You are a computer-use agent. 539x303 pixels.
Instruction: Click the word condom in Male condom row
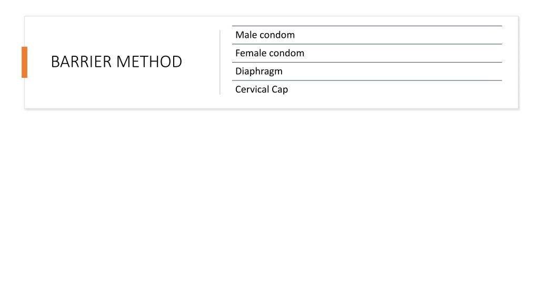coord(277,35)
